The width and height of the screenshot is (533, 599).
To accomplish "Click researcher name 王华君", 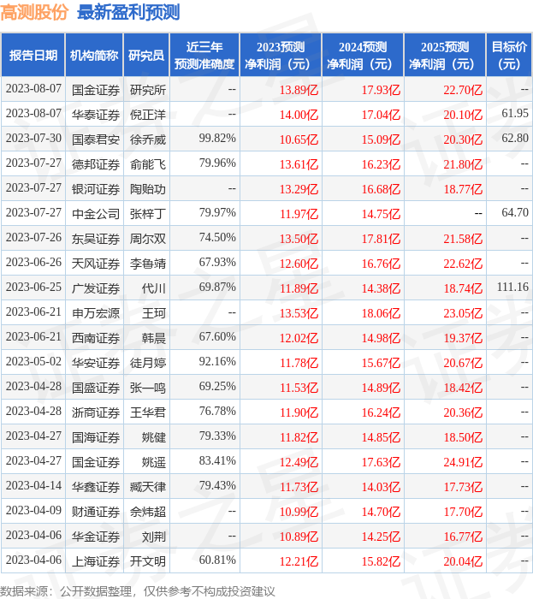I will 148,412.
